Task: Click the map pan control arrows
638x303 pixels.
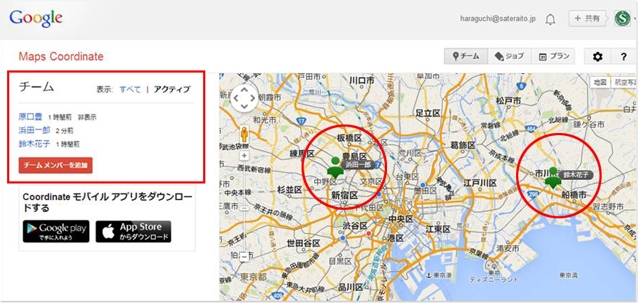Action: [244, 98]
